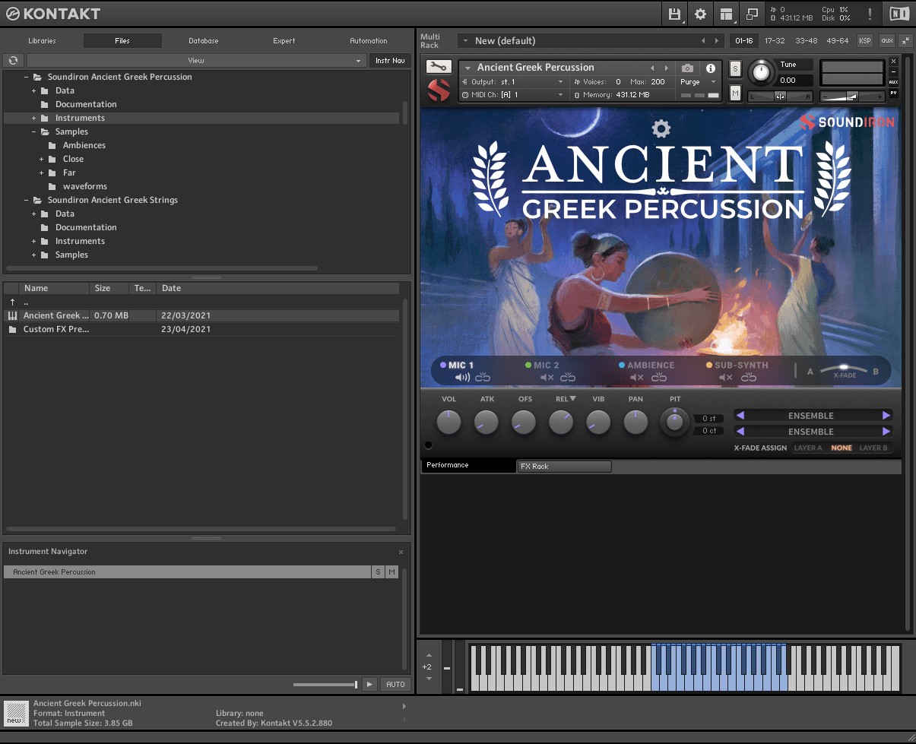This screenshot has width=916, height=744.
Task: Toggle the instrument Solo S button
Action: 735,68
